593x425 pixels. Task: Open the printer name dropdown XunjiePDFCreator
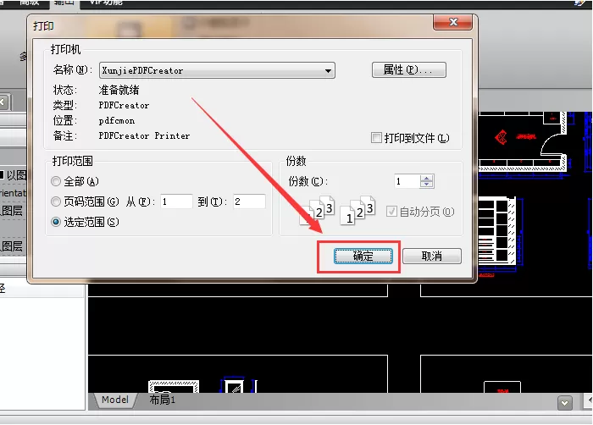(x=217, y=70)
